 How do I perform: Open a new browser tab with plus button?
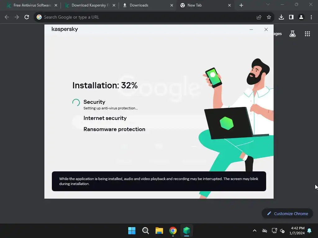point(241,6)
